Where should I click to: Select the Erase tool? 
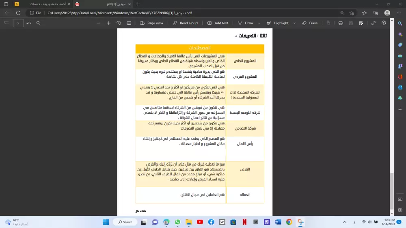pos(310,23)
